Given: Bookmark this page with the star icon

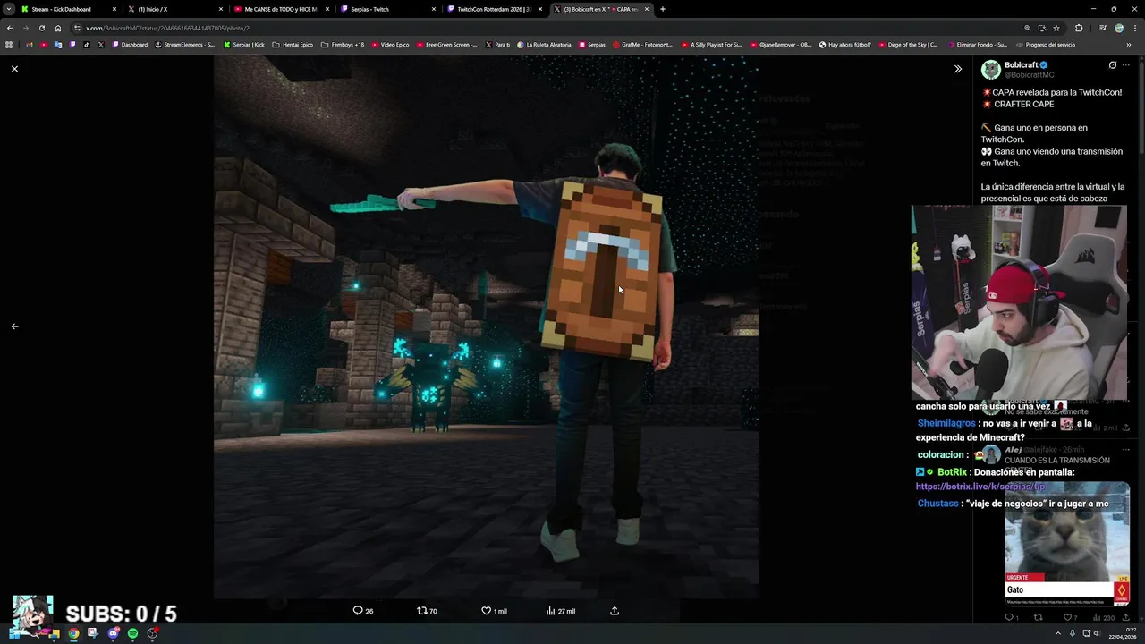Looking at the screenshot, I should click(1056, 28).
